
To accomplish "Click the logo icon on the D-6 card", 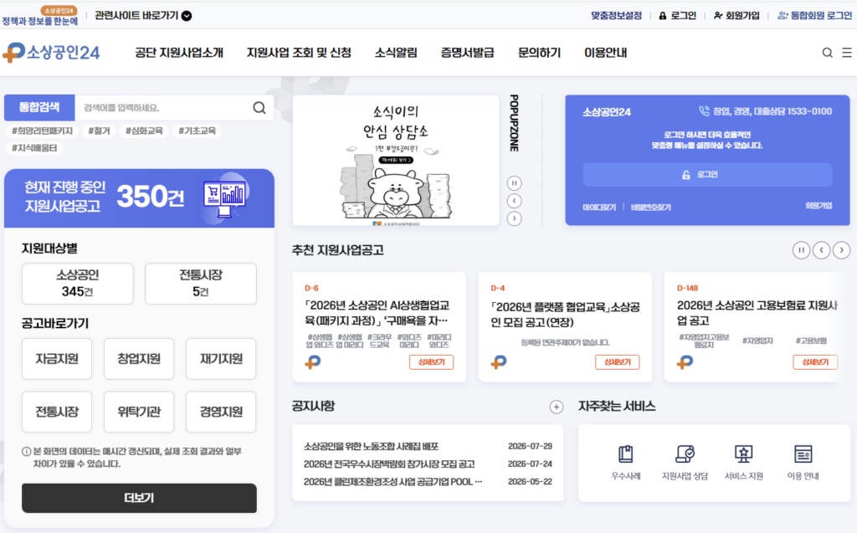I will pyautogui.click(x=313, y=362).
